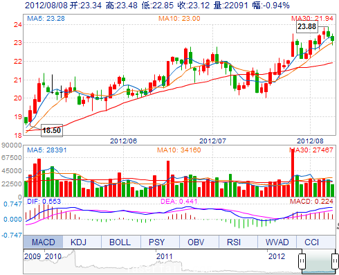The image size is (339, 275).
Task: Click the right range slider handle
Action: 335,261
